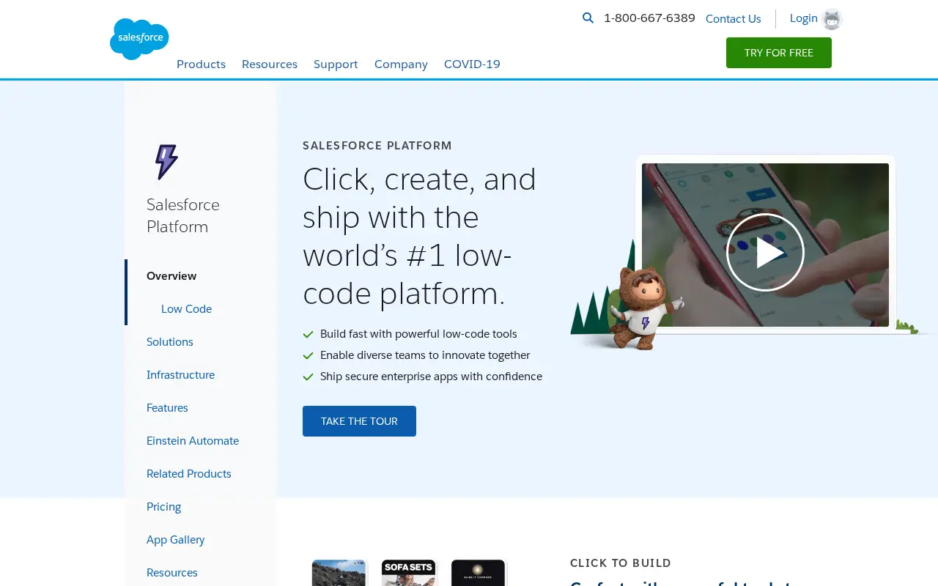Click the landscape photo app thumbnail
The image size is (938, 586).
pyautogui.click(x=339, y=573)
